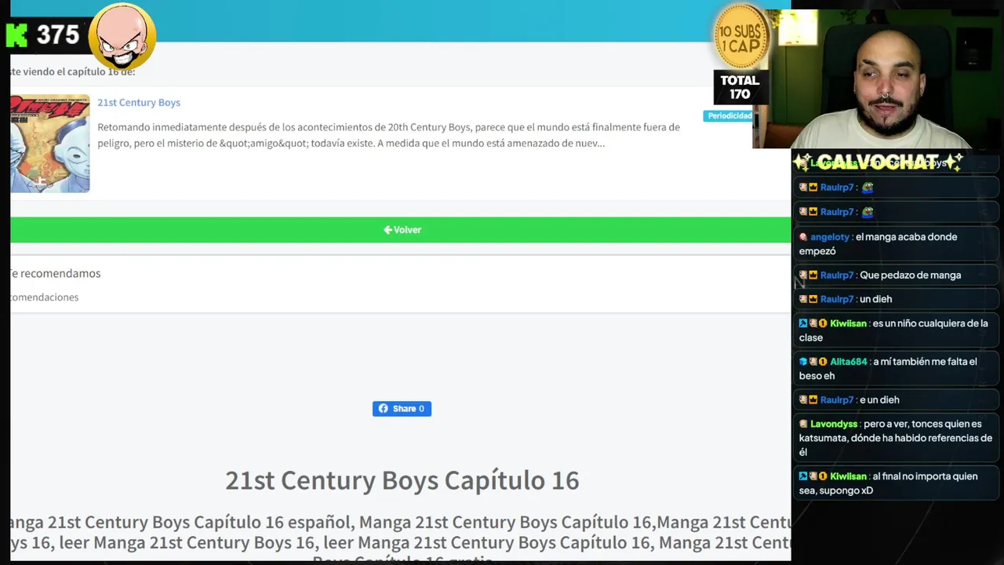Click the 375 viewer count
The height and width of the screenshot is (565, 1004).
point(57,35)
